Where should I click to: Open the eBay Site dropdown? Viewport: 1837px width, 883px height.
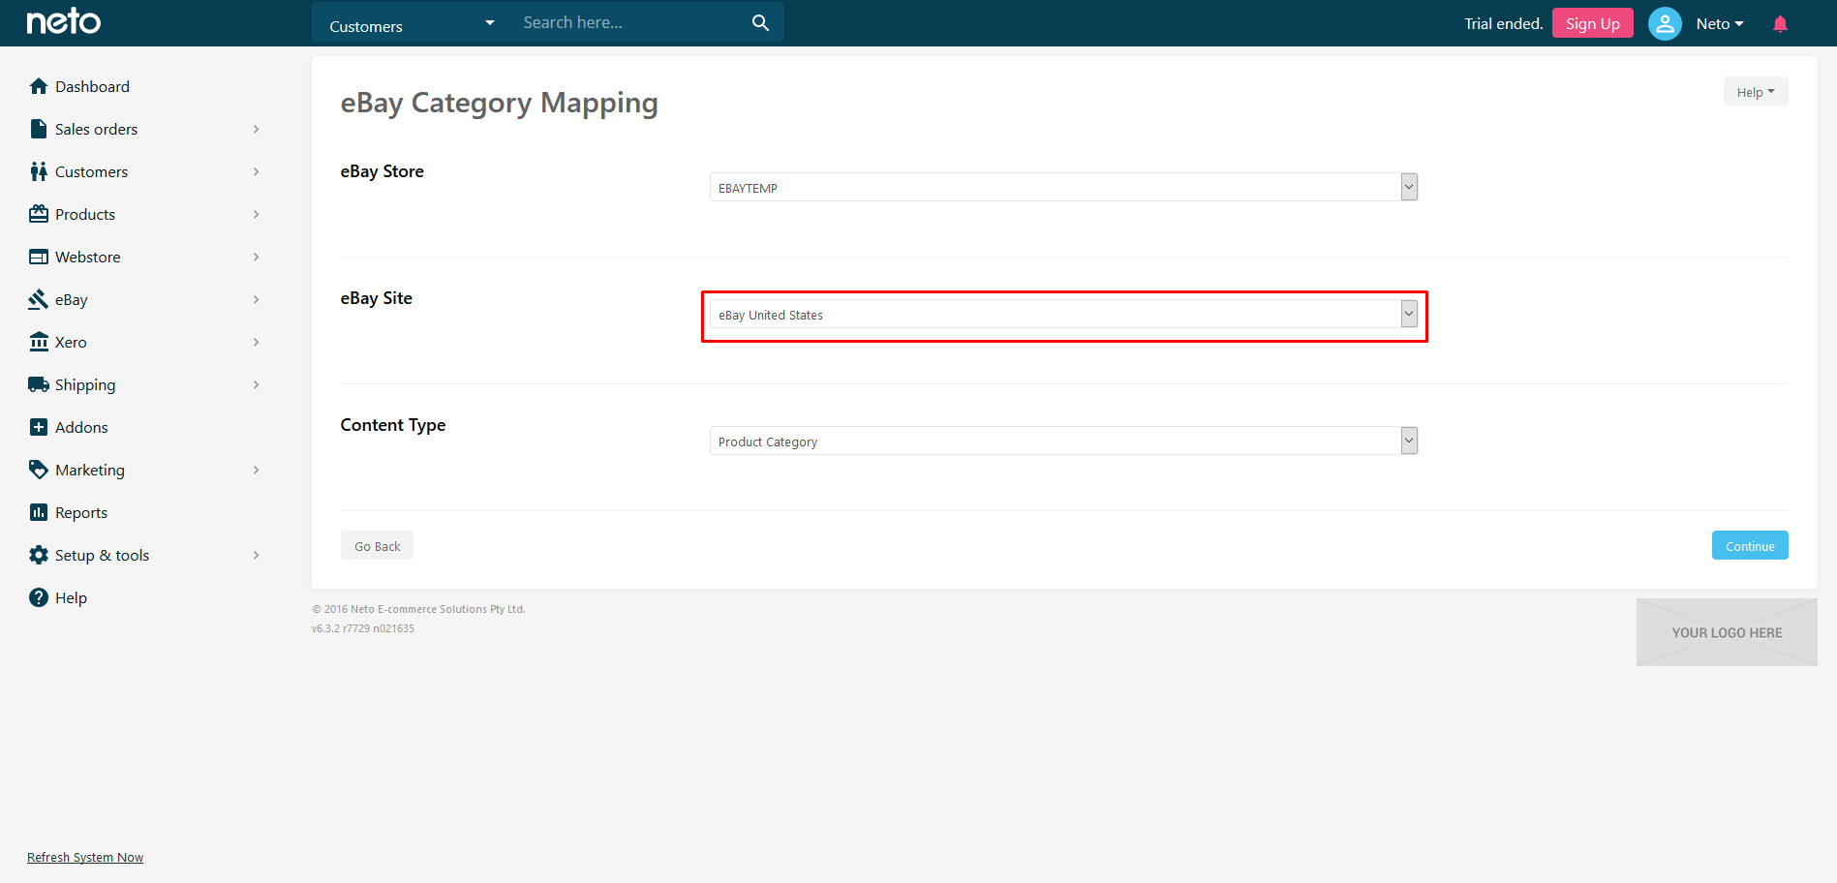pos(1063,314)
